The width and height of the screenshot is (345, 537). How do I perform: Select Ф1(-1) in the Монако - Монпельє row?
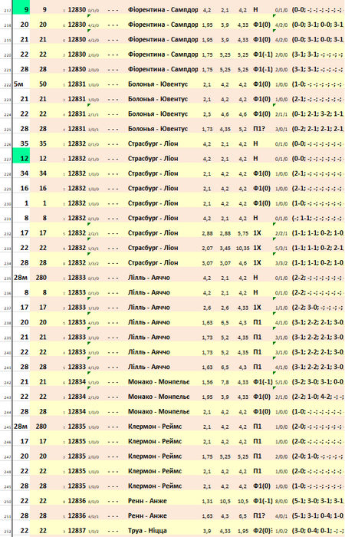click(262, 382)
